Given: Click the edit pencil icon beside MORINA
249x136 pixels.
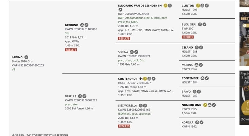Looking at the screenshot, I should click(201, 65).
